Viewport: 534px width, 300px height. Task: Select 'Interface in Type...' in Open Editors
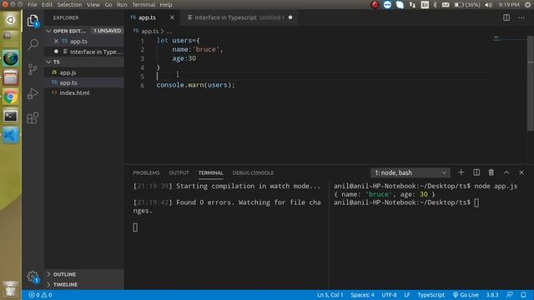click(84, 52)
